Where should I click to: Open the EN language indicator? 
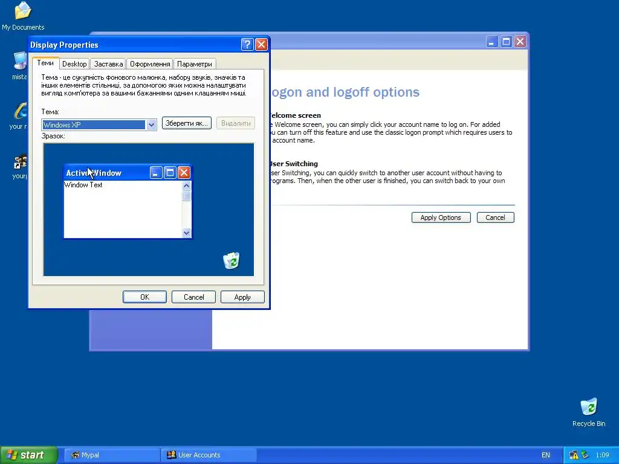[x=546, y=455]
